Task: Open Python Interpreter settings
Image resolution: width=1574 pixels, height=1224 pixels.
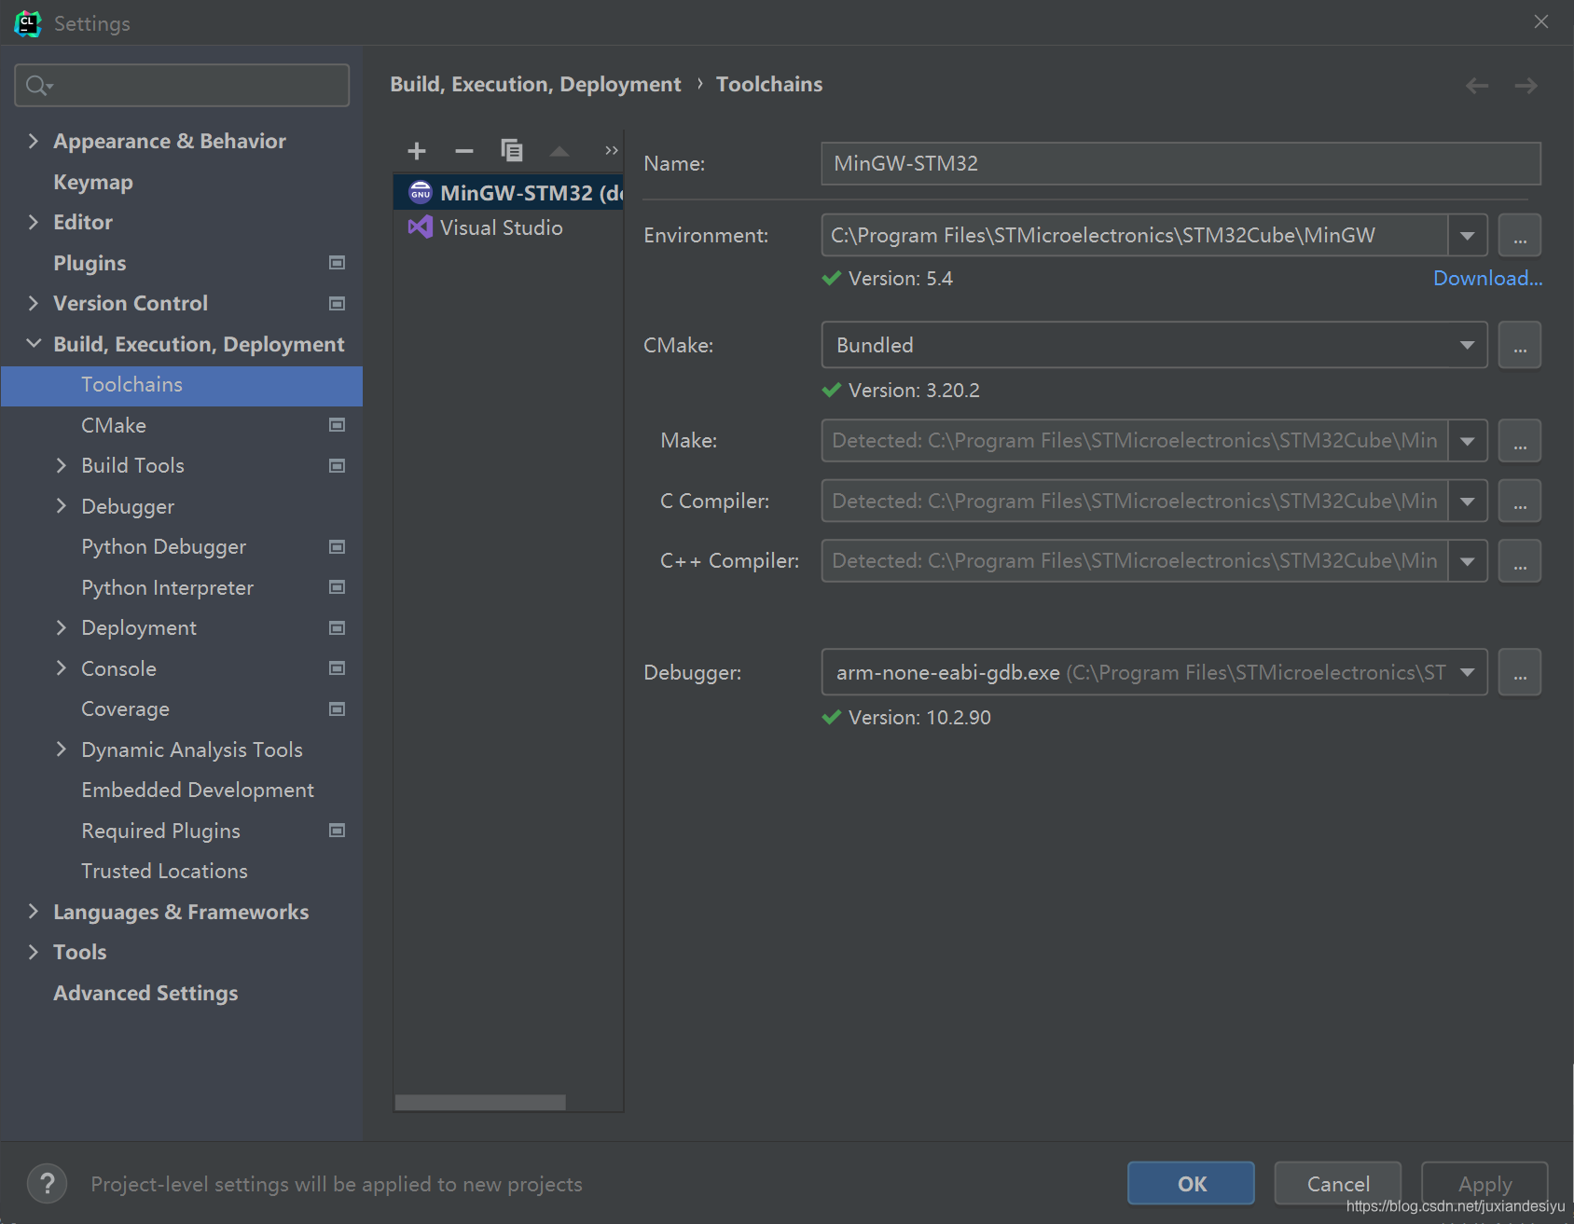Action: (167, 587)
